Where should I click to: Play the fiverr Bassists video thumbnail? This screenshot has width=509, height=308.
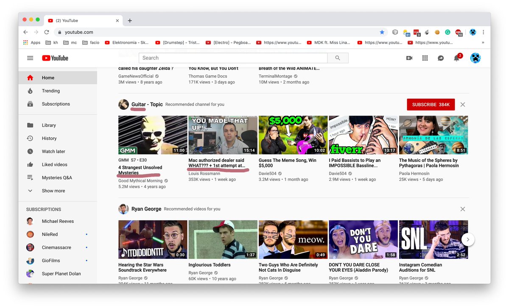click(364, 135)
